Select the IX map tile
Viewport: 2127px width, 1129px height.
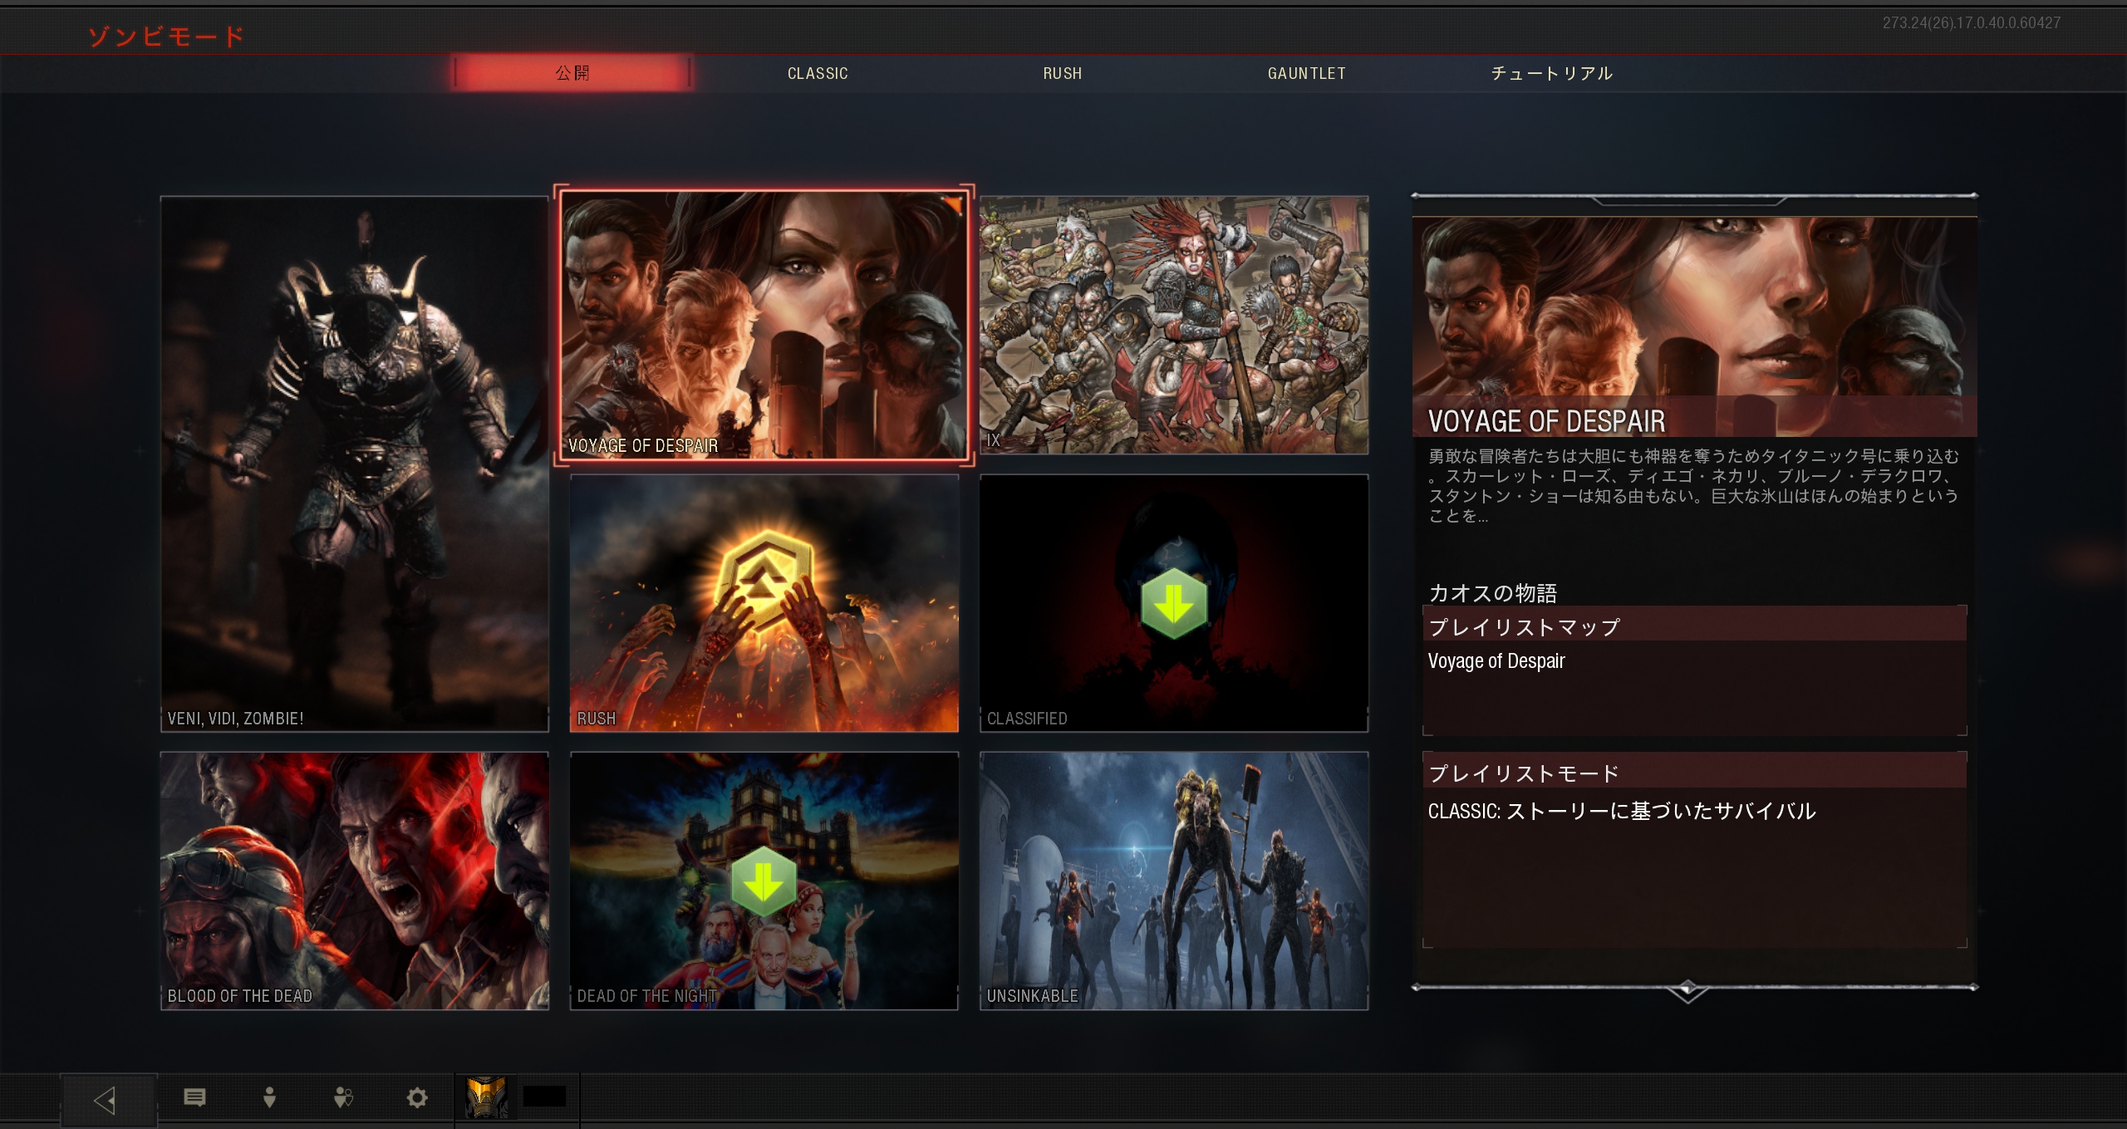(1173, 324)
